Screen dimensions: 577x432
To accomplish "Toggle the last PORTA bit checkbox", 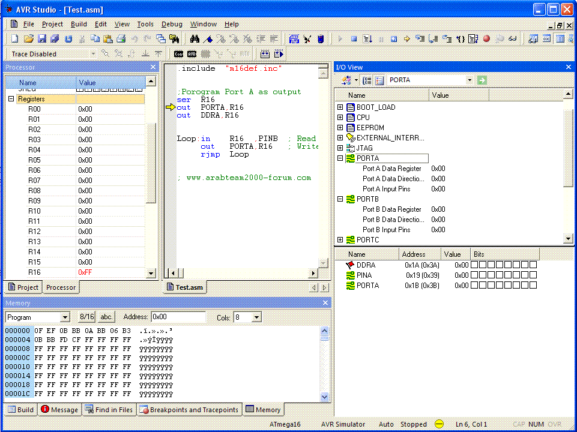I will pos(533,286).
